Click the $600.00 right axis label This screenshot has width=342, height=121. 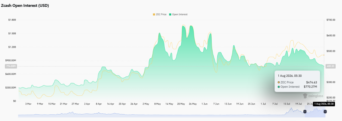click(330, 36)
